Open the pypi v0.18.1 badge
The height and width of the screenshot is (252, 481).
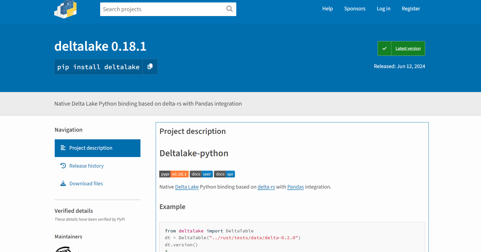click(x=174, y=174)
